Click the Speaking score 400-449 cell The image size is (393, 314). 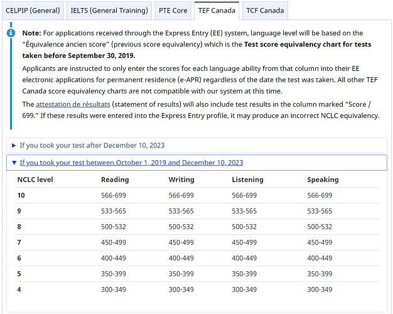pyautogui.click(x=320, y=258)
